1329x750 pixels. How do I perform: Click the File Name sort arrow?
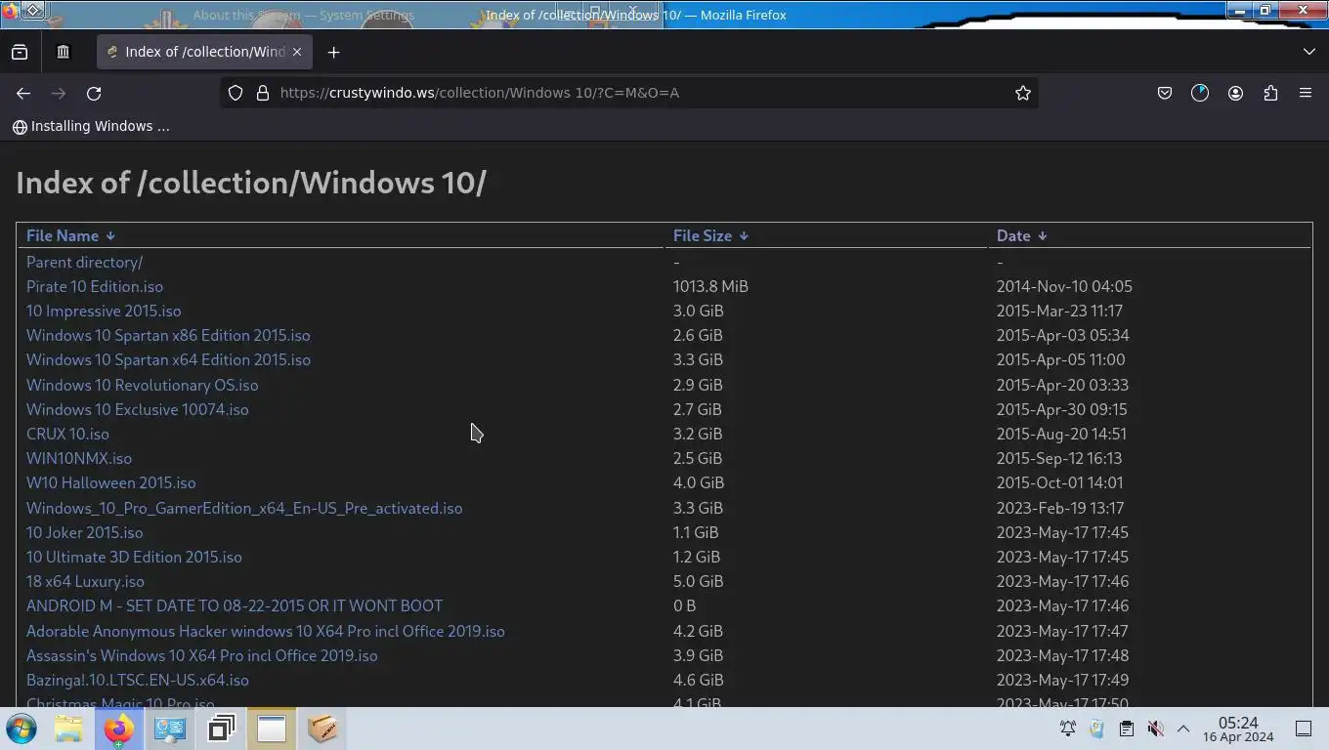tap(110, 236)
